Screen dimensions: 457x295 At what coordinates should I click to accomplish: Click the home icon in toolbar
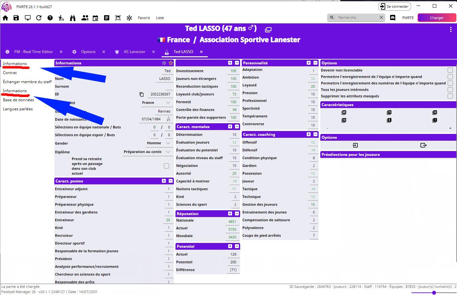[5, 18]
